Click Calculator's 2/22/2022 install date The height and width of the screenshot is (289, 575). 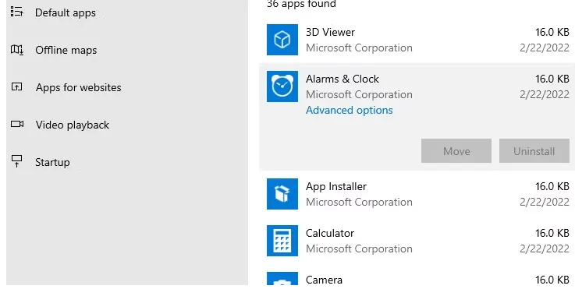545,248
